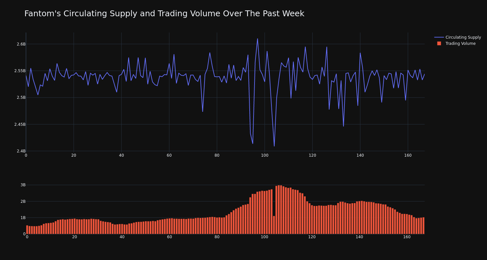Click the blue Circulating Supply legend line
The height and width of the screenshot is (260, 487).
tap(439, 37)
